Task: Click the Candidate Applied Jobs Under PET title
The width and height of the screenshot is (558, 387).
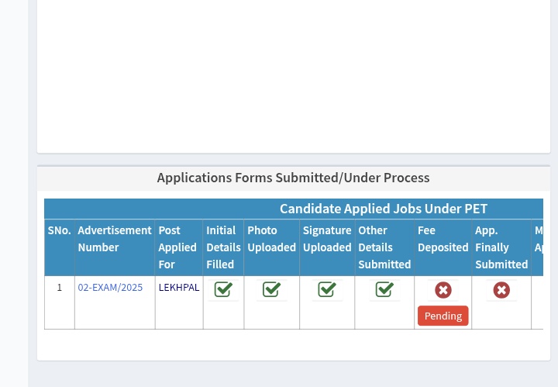Action: tap(384, 209)
